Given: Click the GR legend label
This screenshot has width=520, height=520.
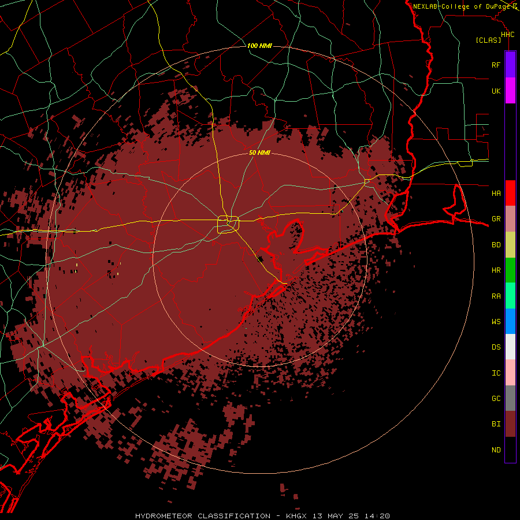Looking at the screenshot, I should [x=496, y=219].
